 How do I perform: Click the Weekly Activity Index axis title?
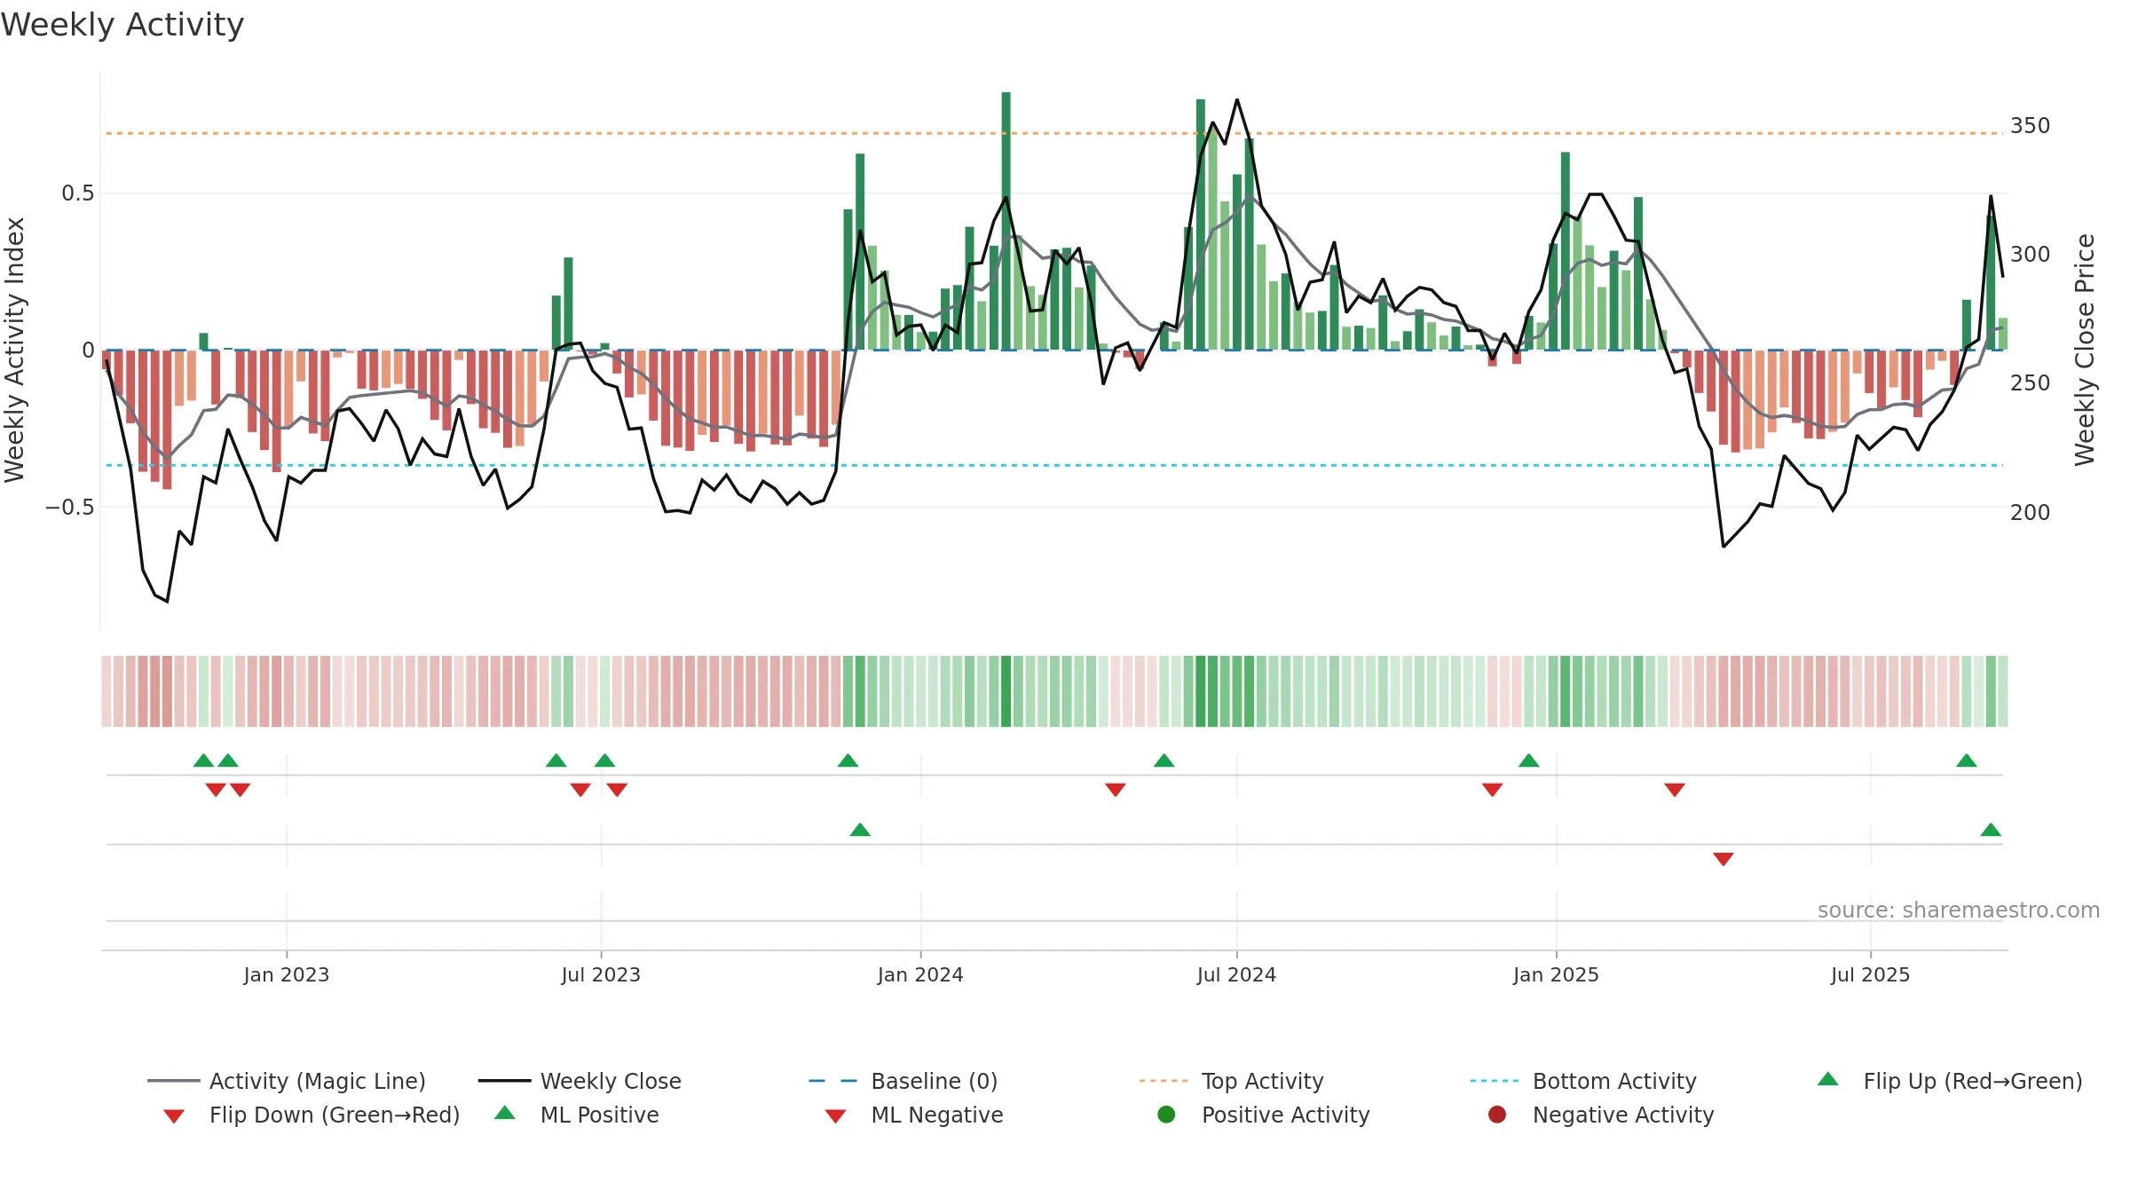tap(14, 350)
